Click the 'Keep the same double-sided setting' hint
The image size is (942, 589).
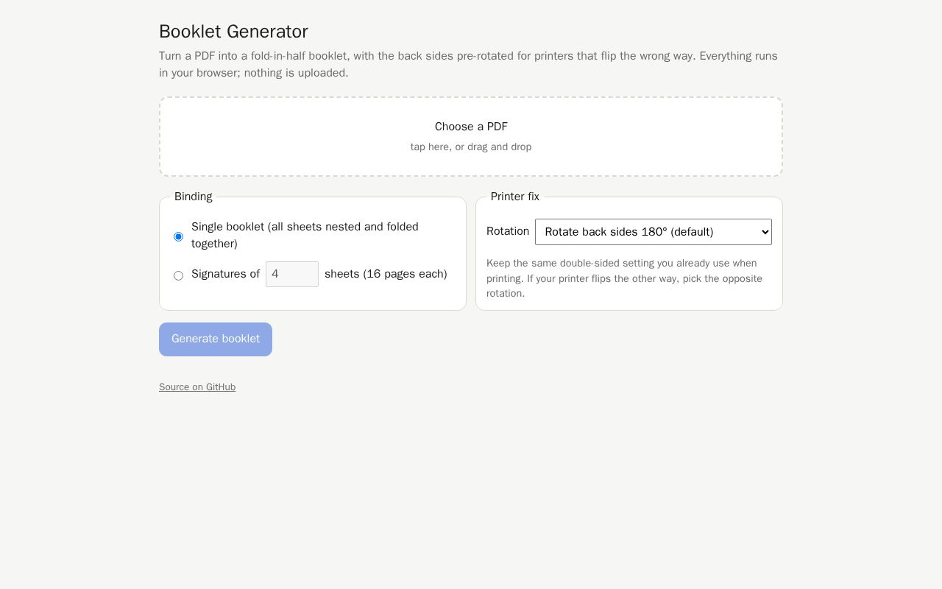point(624,278)
